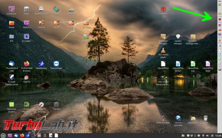Open the Linux Mint start menu
Screen dimensions: 222x138
coord(3,136)
